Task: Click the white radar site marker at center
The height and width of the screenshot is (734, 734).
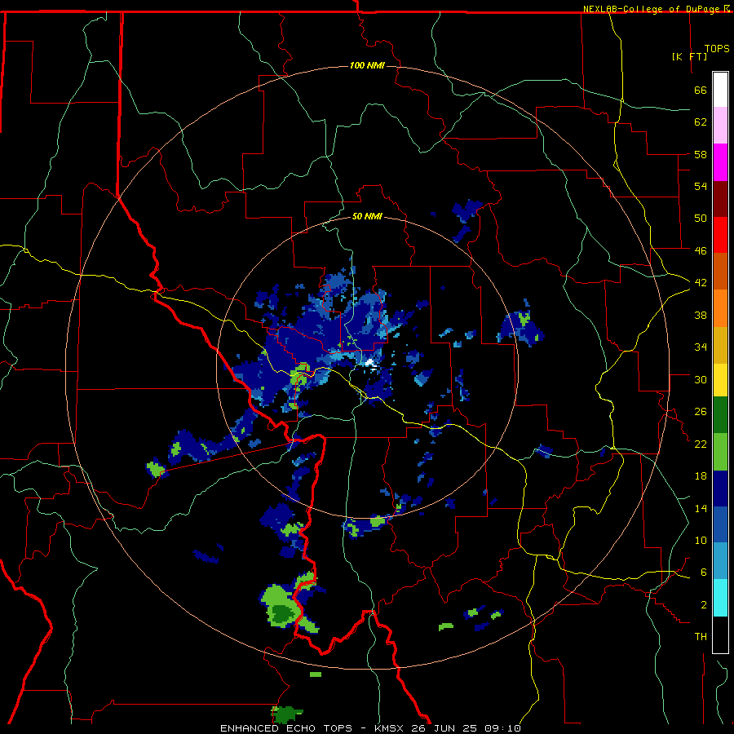Action: tap(370, 363)
